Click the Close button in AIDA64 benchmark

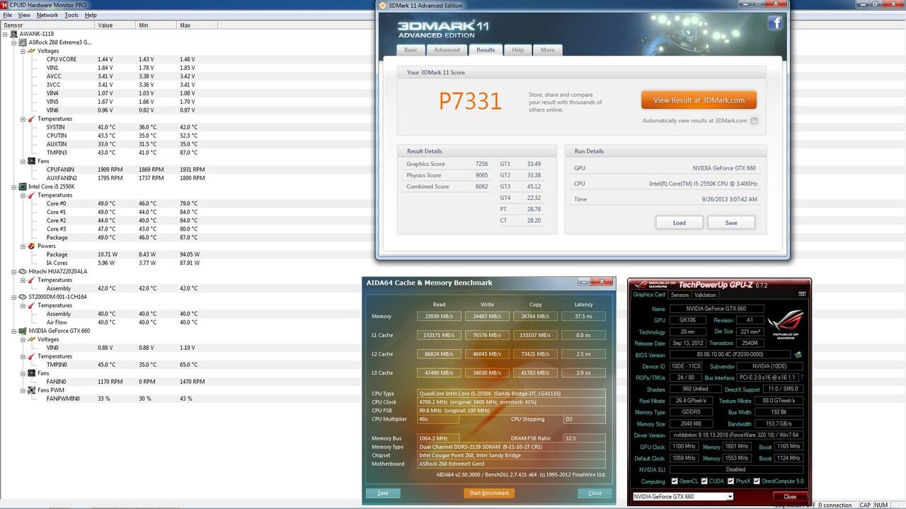[x=595, y=493]
